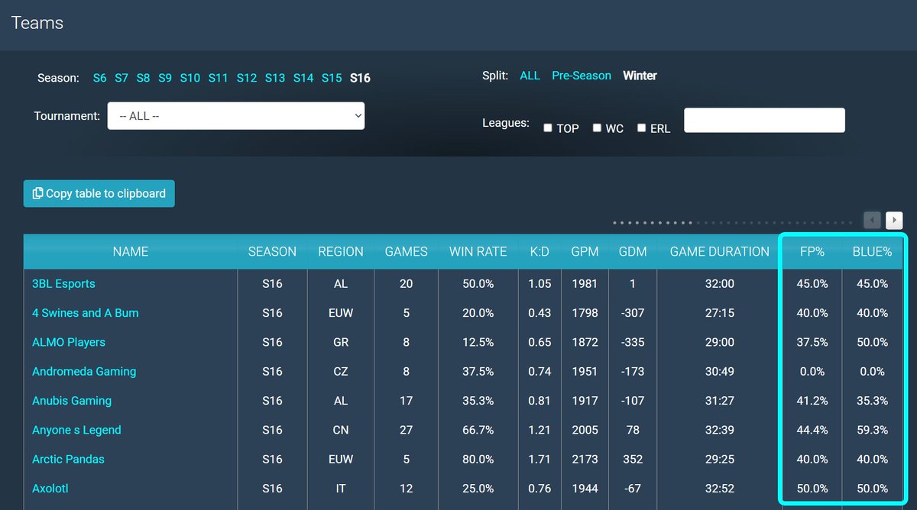Screen dimensions: 917x510
Task: Sort table by NAME column header
Action: (131, 252)
